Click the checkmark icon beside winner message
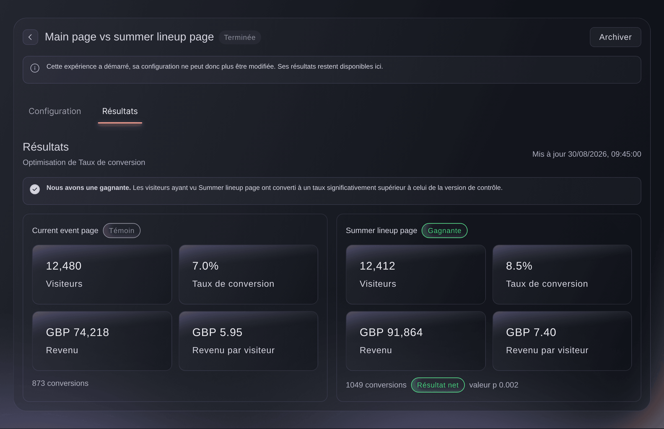 35,189
